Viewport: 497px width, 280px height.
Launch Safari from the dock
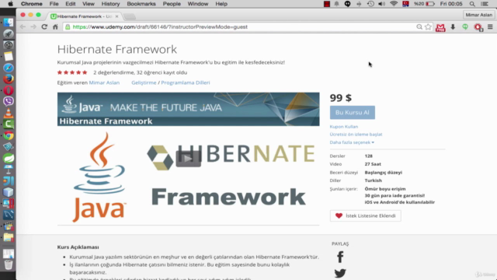coord(9,68)
